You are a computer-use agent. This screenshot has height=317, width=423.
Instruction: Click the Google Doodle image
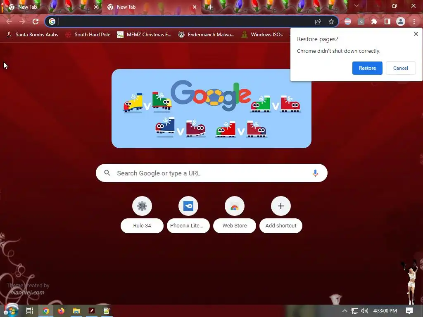click(x=211, y=109)
